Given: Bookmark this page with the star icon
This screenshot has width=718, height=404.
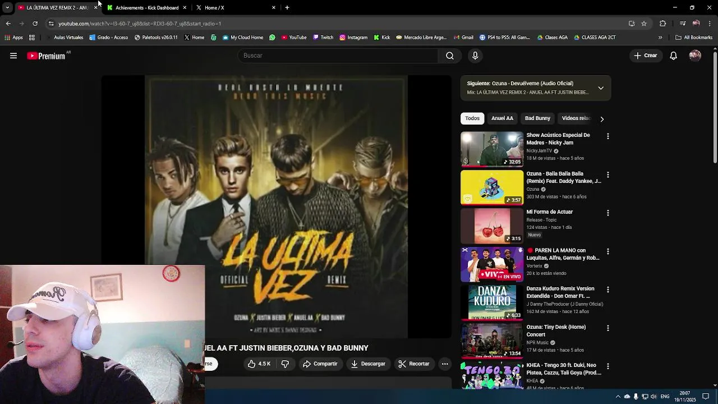Looking at the screenshot, I should point(644,24).
